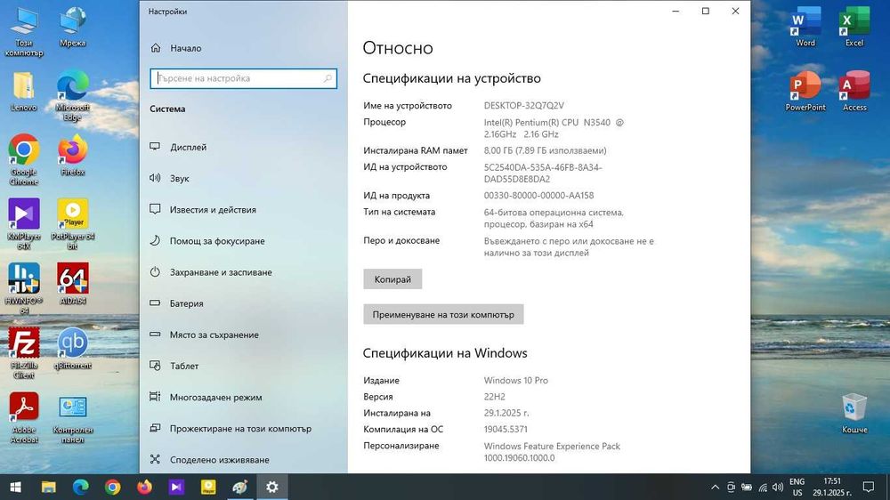Select OS build 19045.5371 value
The width and height of the screenshot is (890, 500).
click(x=506, y=429)
